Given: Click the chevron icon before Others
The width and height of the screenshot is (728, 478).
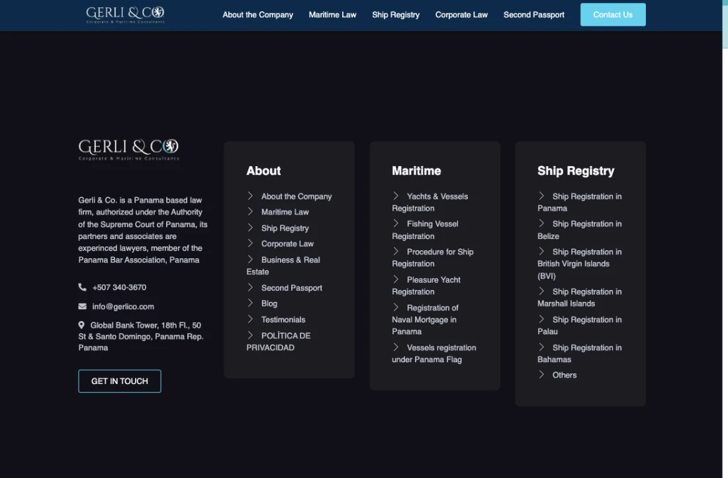Looking at the screenshot, I should tap(541, 375).
